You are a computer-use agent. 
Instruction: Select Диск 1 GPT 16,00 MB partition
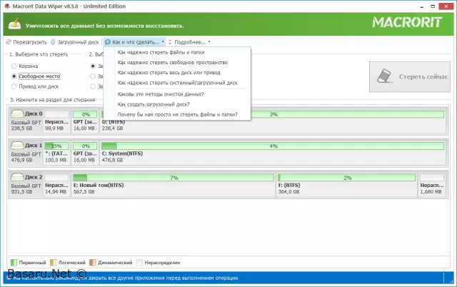pos(85,153)
